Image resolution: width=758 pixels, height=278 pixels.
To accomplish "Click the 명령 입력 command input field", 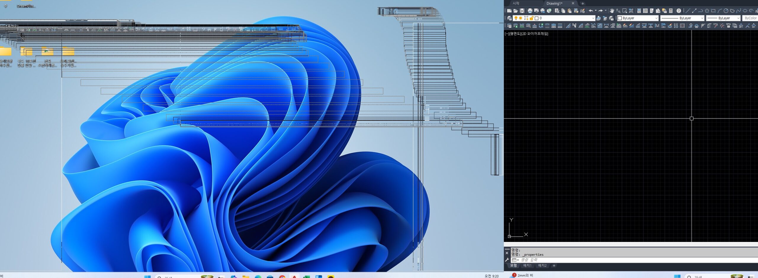I will point(622,260).
